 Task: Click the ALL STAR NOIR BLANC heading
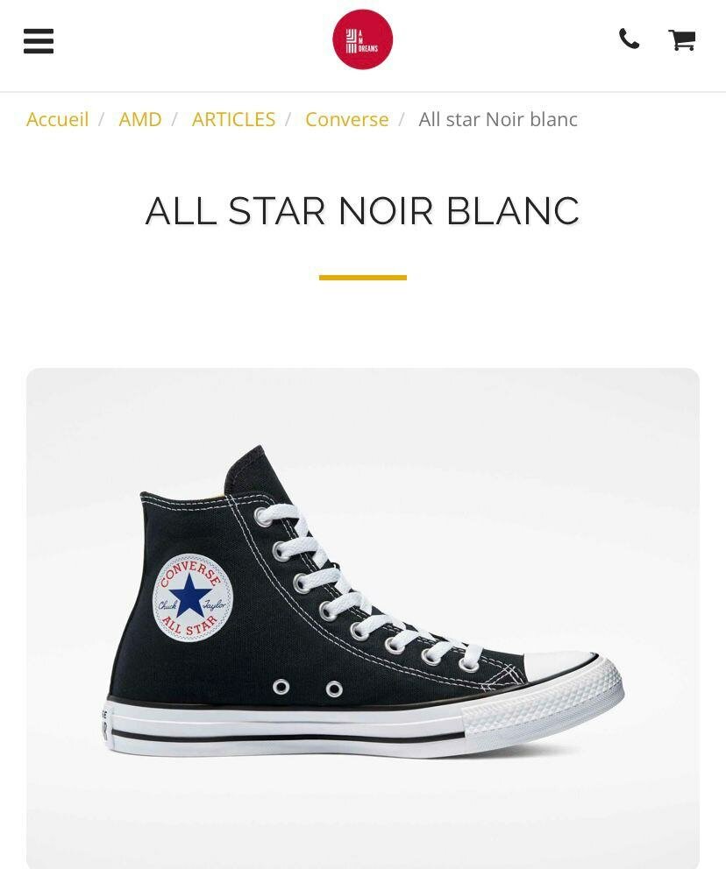click(362, 211)
